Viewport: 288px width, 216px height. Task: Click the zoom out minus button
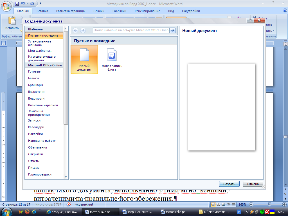tap(251, 204)
